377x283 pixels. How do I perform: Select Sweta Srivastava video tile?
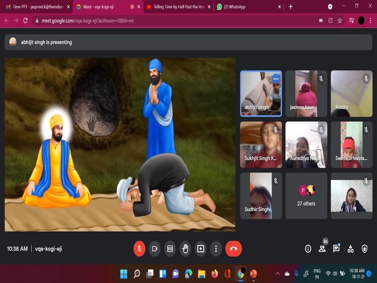coord(352,144)
